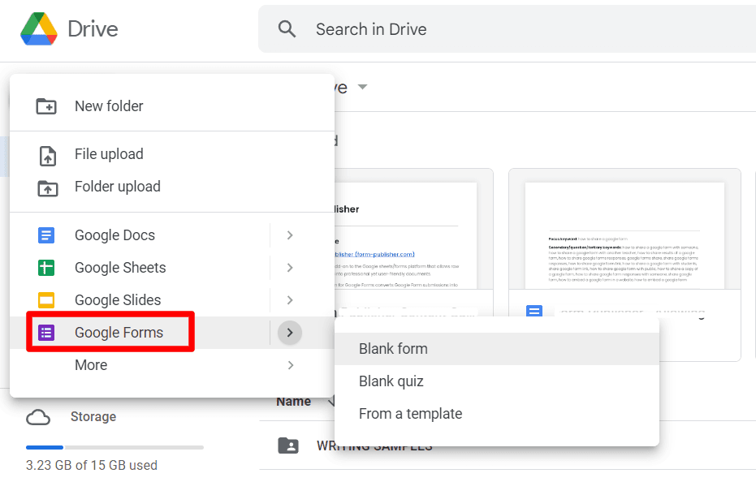Click the Storage cloud icon
The width and height of the screenshot is (756, 482).
[38, 417]
